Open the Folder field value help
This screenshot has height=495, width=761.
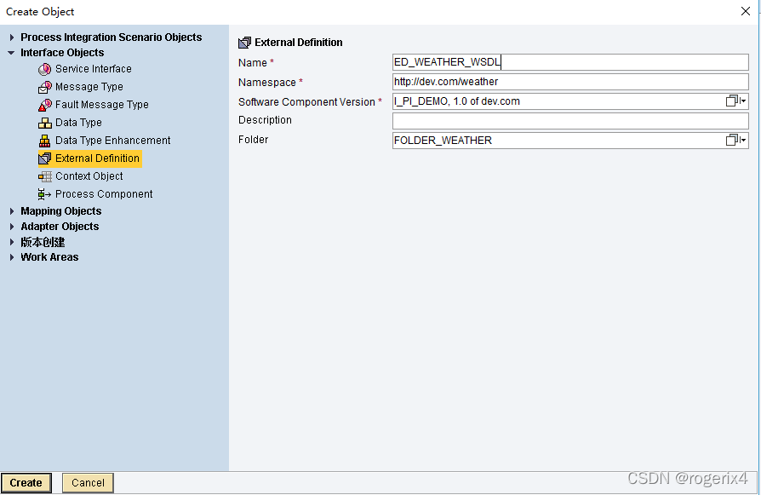pos(735,140)
